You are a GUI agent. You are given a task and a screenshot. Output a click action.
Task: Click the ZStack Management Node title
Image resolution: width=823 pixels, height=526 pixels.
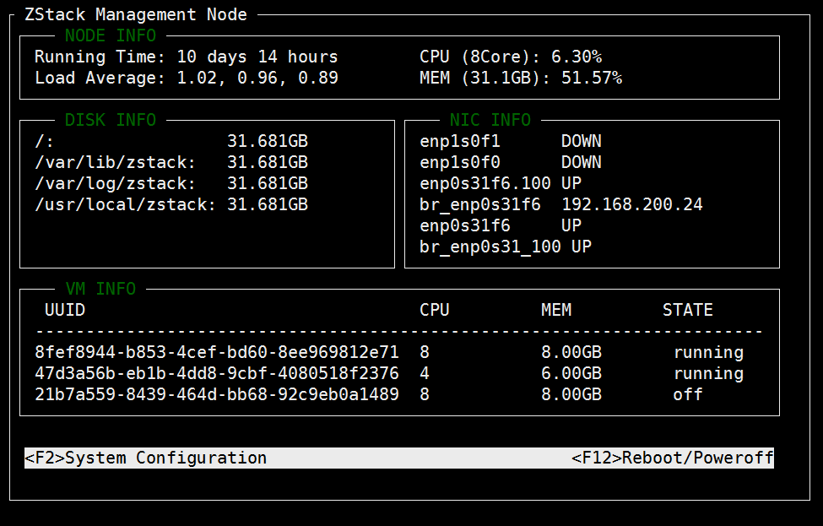coord(135,14)
